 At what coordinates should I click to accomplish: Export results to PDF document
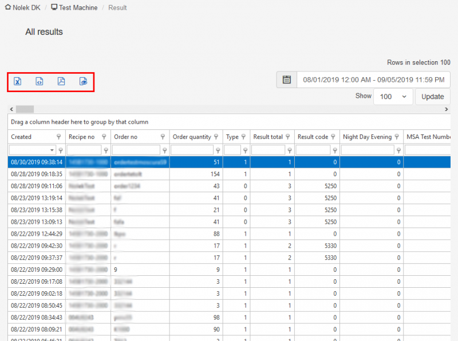point(61,81)
